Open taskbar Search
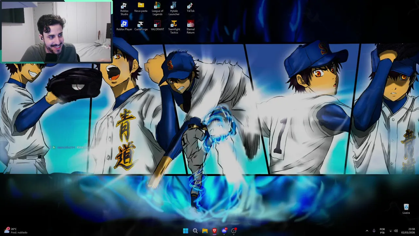The image size is (419, 236). pos(195,231)
